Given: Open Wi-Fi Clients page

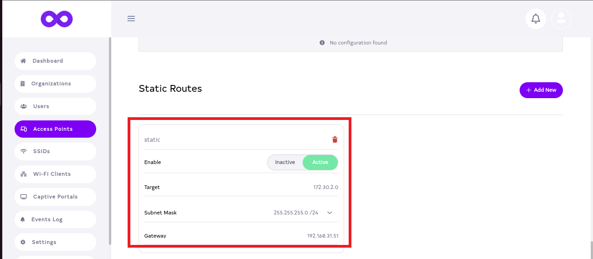Looking at the screenshot, I should [x=52, y=174].
